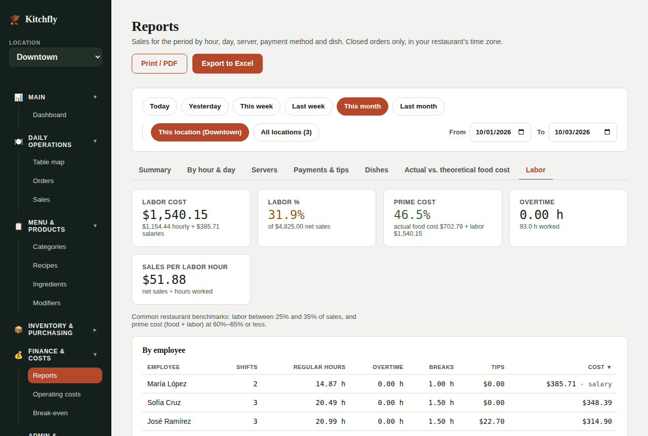Expand the Inventory & Purchasing section arrow
Image resolution: width=648 pixels, height=436 pixels.
click(x=95, y=330)
